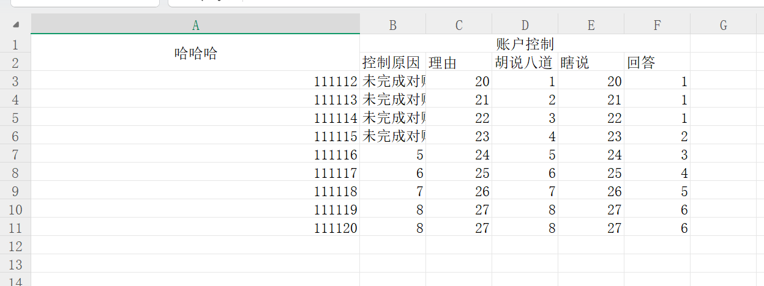The width and height of the screenshot is (764, 286).
Task: Click column D header
Action: [x=525, y=24]
